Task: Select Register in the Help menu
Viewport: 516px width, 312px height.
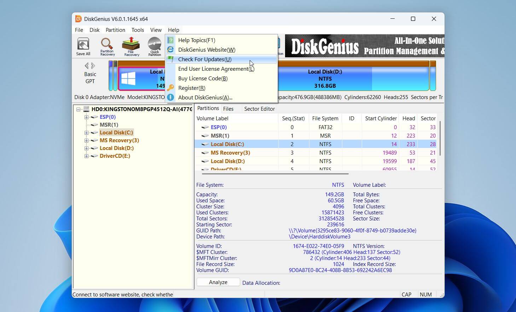Action: 191,88
